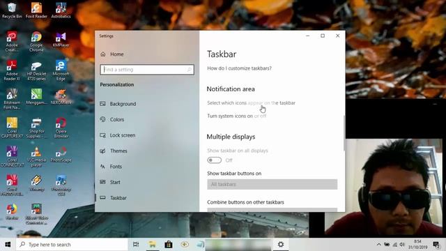The height and width of the screenshot is (251, 446).
Task: Click Select which icons appear on taskbar
Action: coord(251,102)
